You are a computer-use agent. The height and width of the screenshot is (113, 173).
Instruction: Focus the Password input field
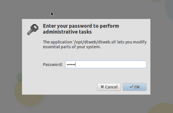pyautogui.click(x=106, y=64)
